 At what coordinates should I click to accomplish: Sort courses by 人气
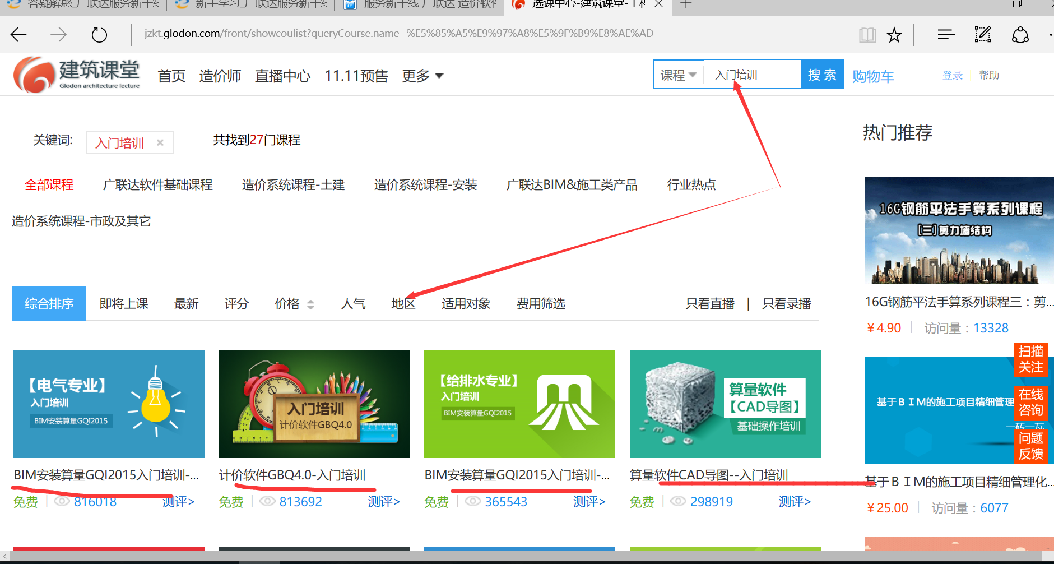coord(353,304)
